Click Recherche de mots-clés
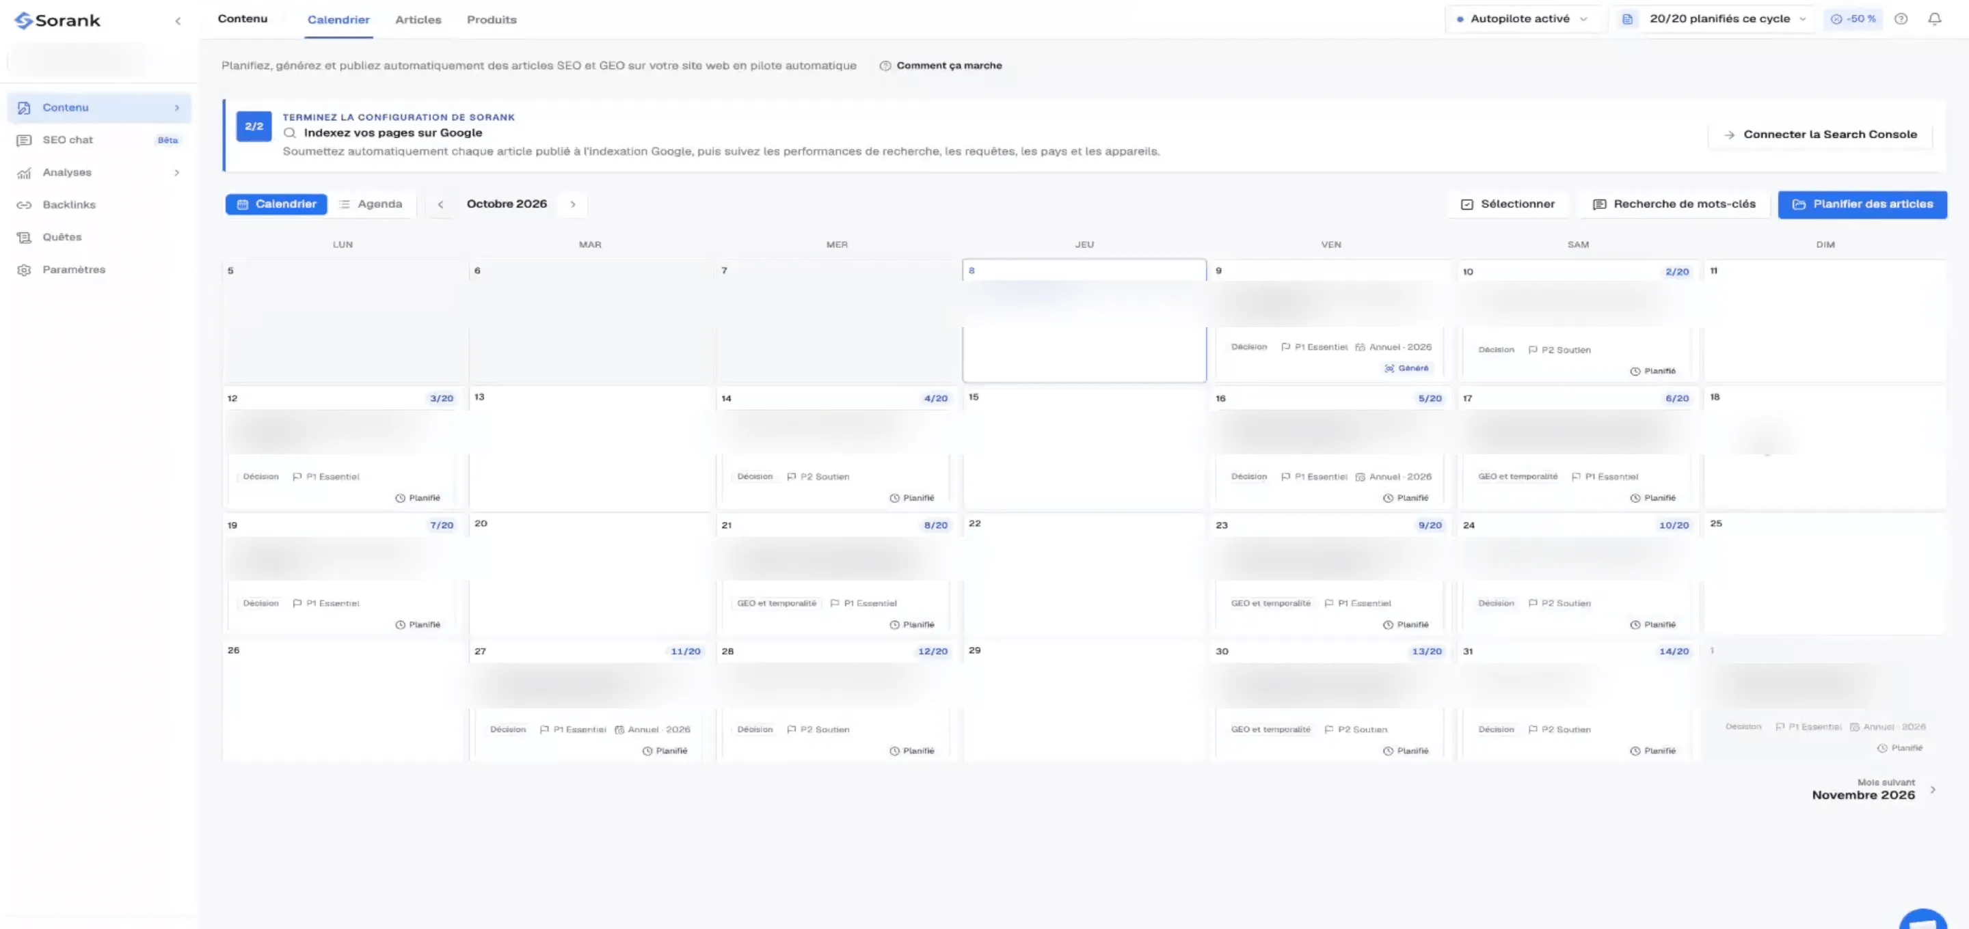The width and height of the screenshot is (1969, 929). pyautogui.click(x=1674, y=204)
